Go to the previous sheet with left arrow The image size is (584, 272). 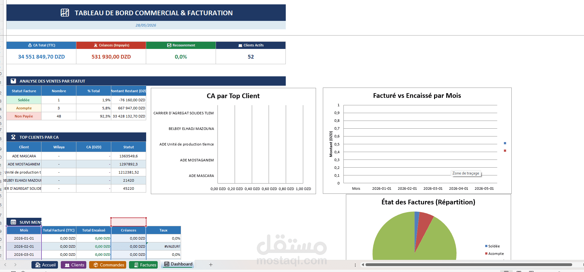coord(5,265)
